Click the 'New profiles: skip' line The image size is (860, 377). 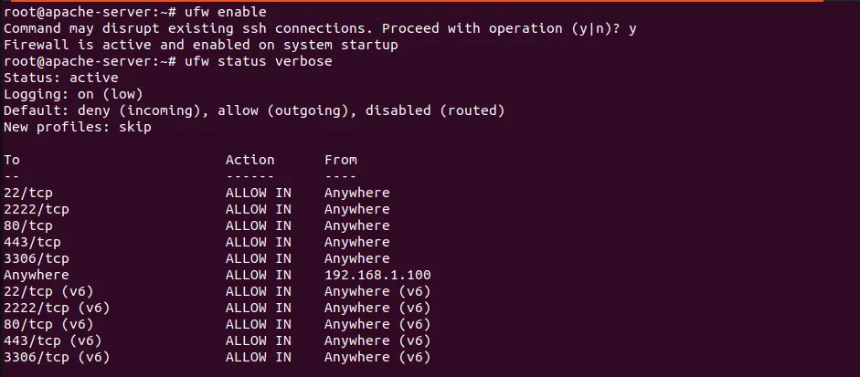click(x=77, y=127)
